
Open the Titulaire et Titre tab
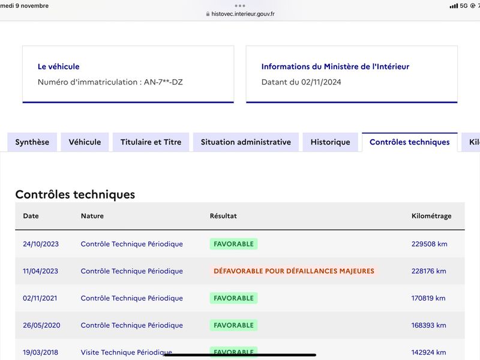(x=151, y=142)
